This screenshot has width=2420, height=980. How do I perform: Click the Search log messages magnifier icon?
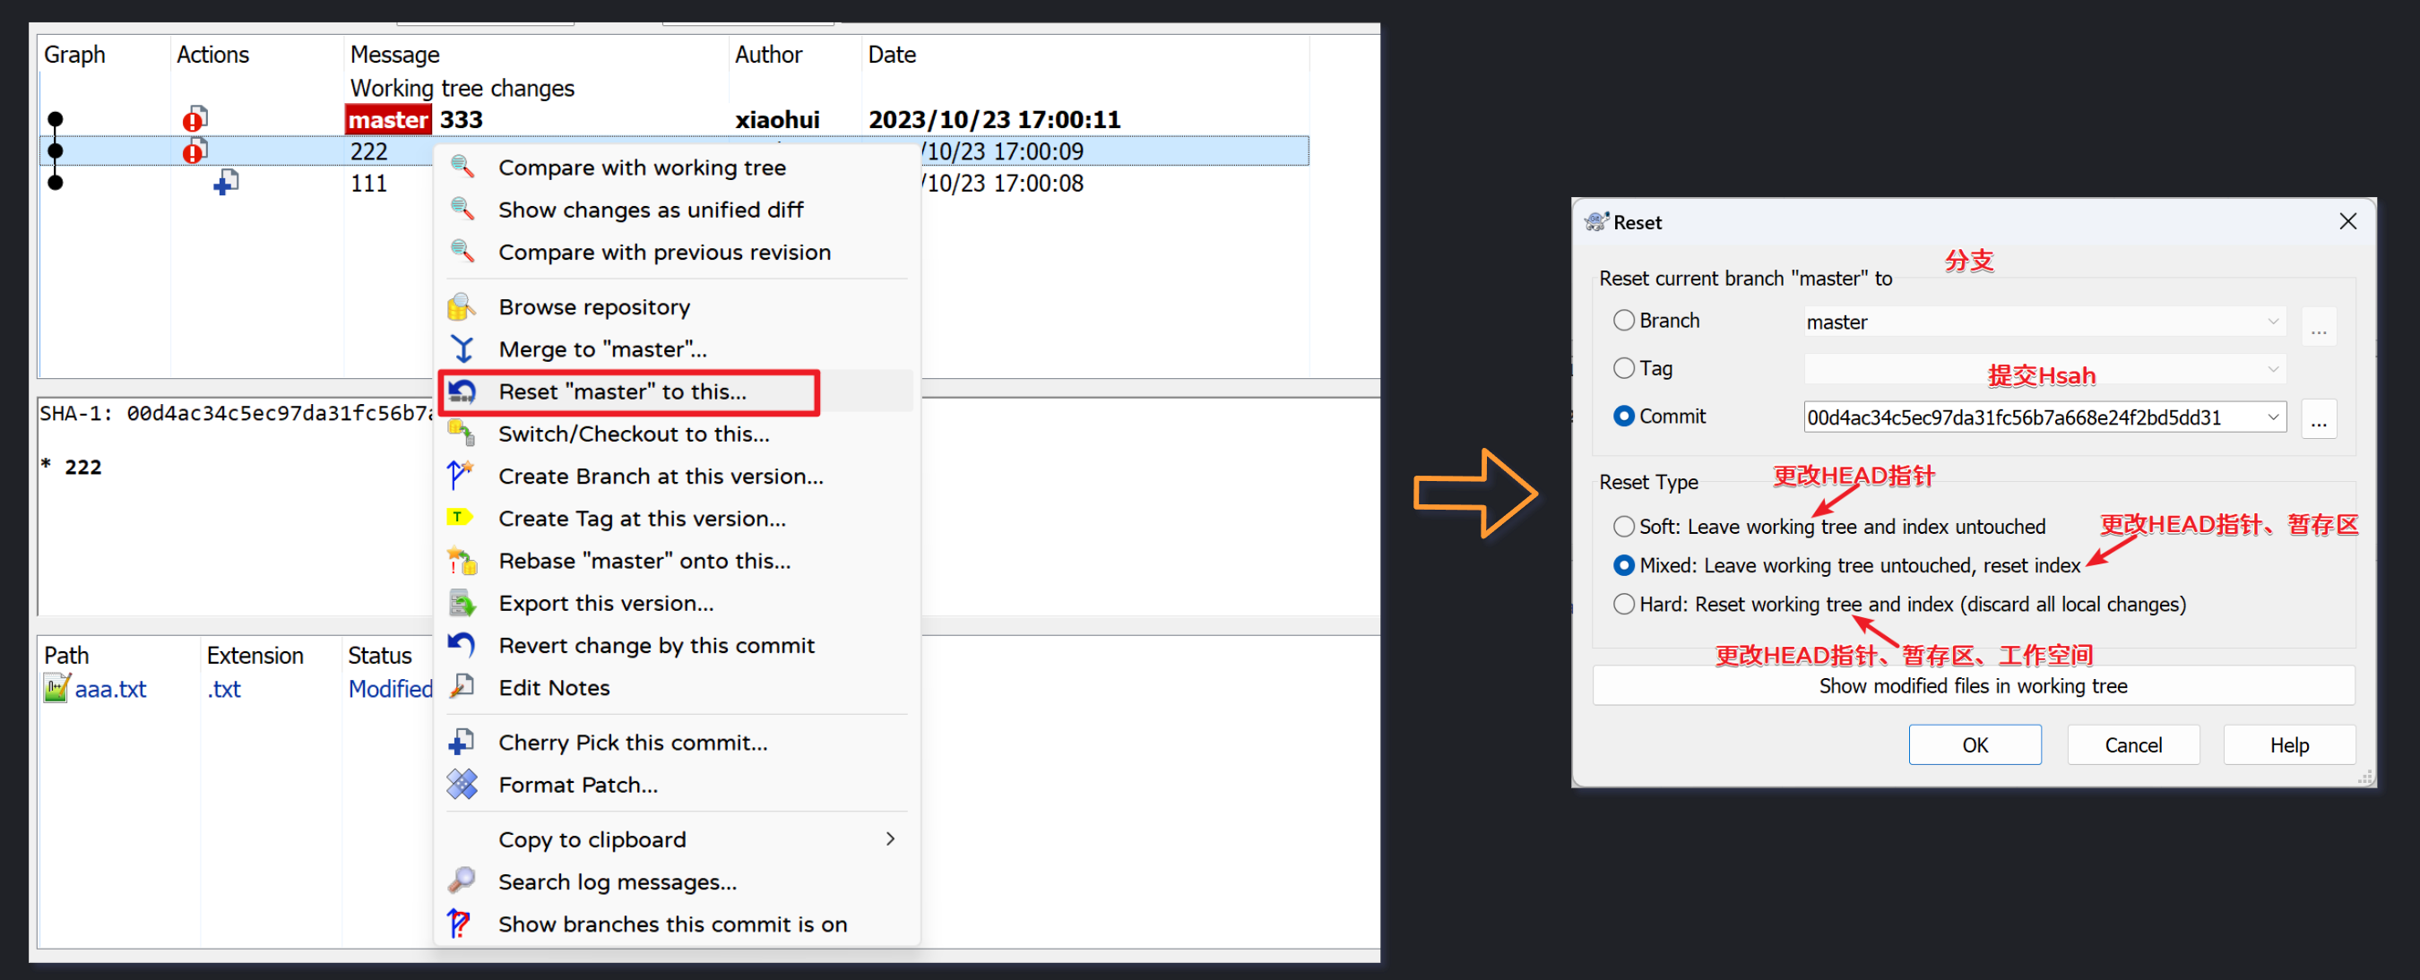pos(462,881)
